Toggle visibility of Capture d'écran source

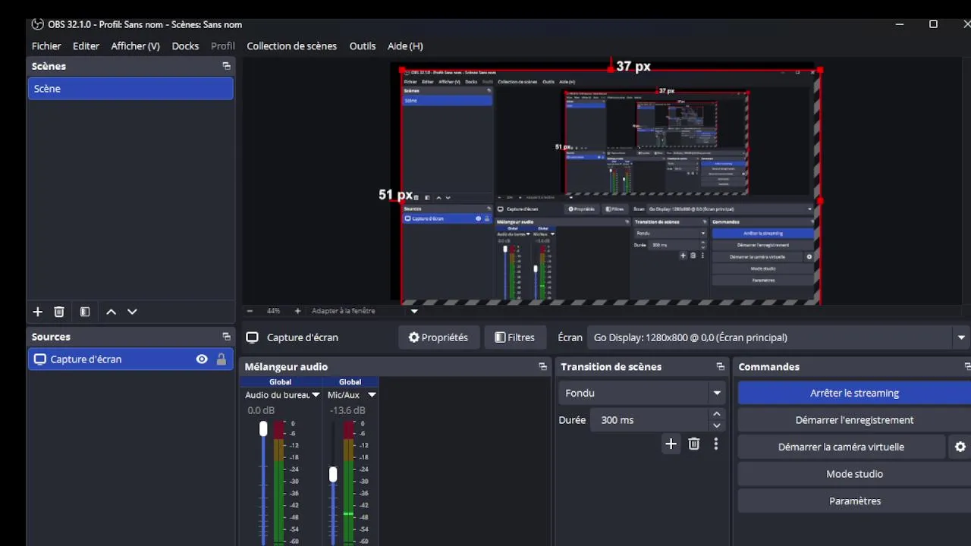pos(202,359)
